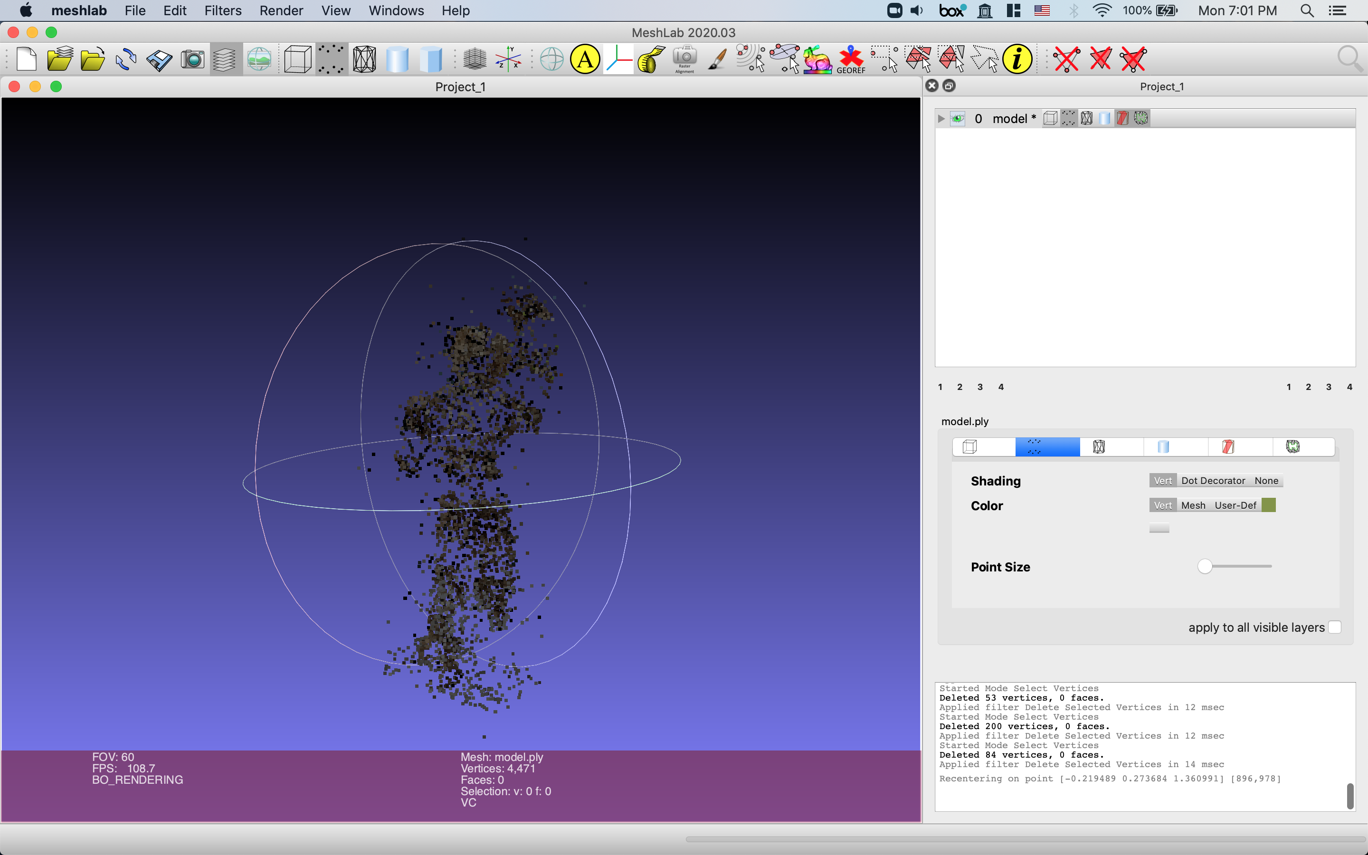Select the Z-painting brush tool
The image size is (1368, 855).
click(717, 59)
